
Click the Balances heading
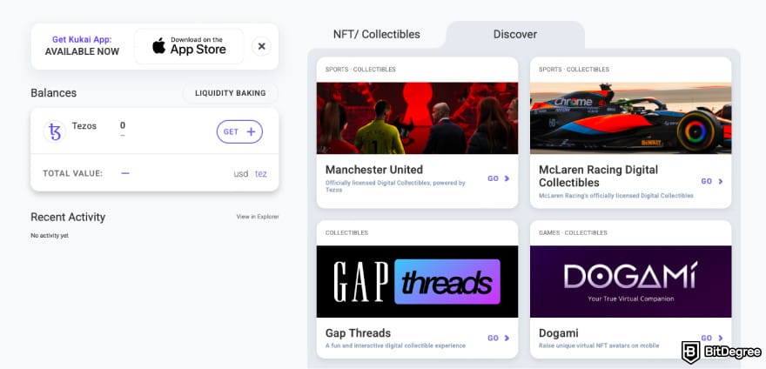(54, 93)
